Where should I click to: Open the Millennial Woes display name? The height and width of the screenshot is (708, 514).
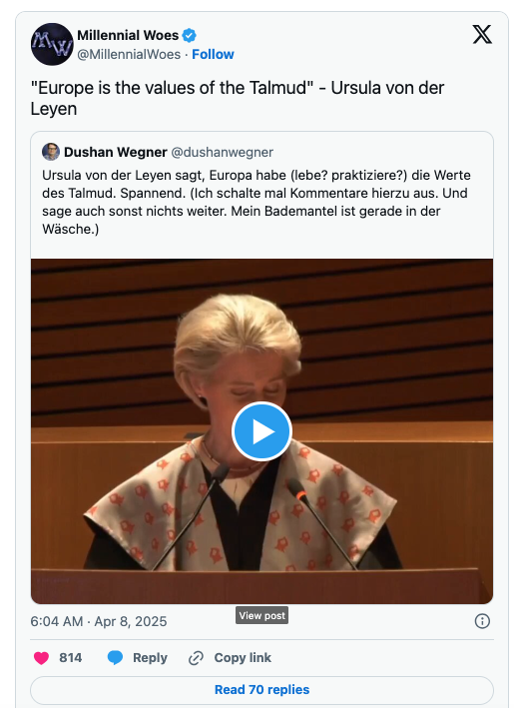point(128,35)
